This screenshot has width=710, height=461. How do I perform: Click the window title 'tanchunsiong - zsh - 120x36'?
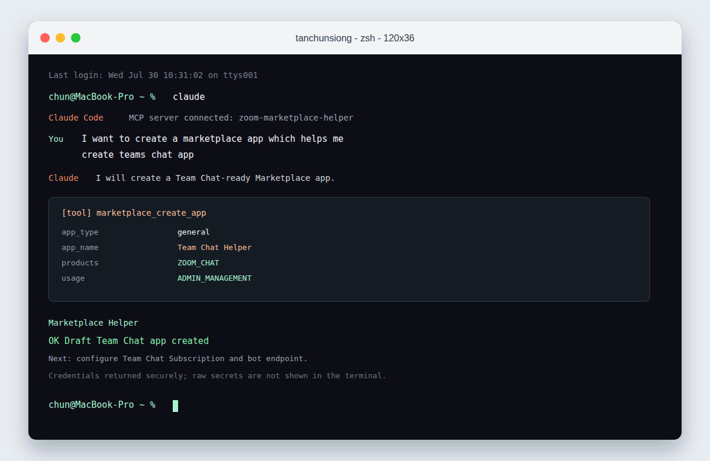[355, 38]
